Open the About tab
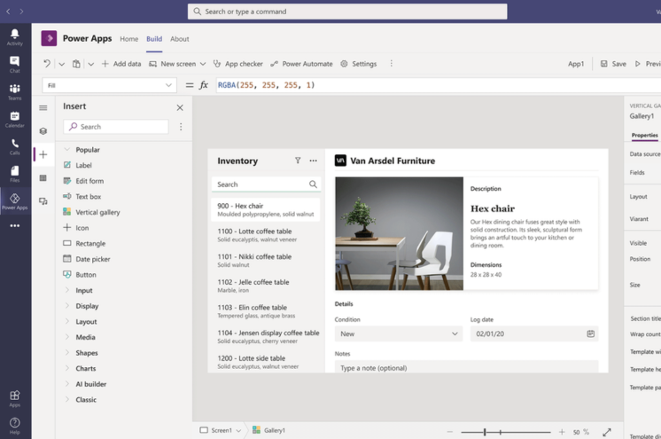This screenshot has height=439, width=661. 180,39
